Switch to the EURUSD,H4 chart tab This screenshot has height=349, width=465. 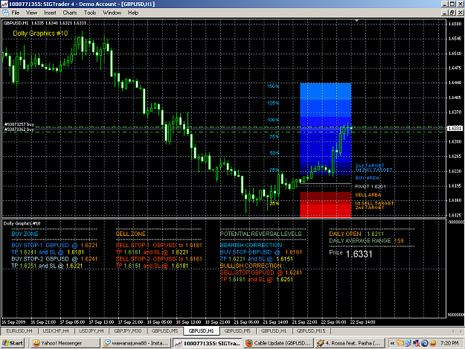pyautogui.click(x=19, y=330)
